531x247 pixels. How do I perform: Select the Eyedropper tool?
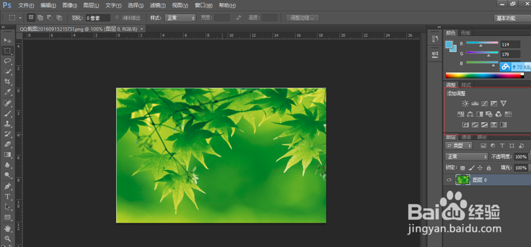7,92
